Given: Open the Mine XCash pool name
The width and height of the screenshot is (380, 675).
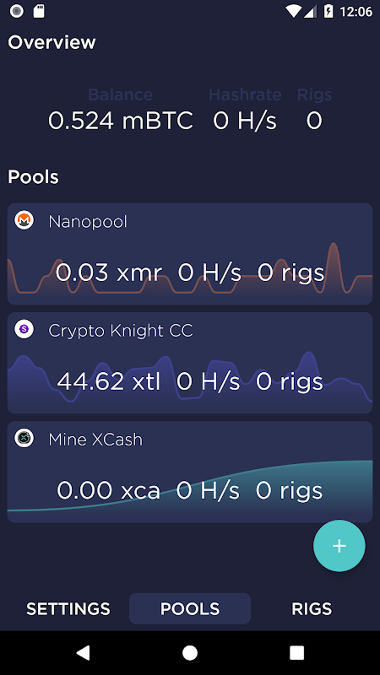Looking at the screenshot, I should click(96, 440).
